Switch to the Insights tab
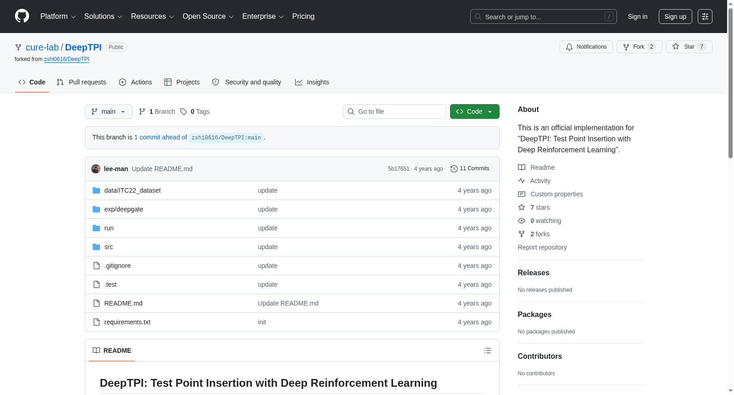Viewport: 734px width, 395px height. (312, 82)
